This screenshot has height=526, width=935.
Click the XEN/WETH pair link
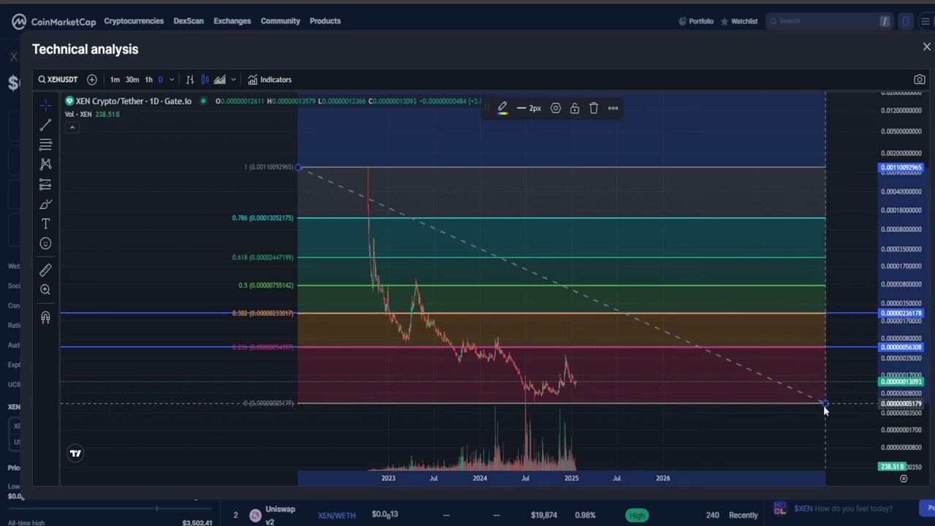[337, 515]
